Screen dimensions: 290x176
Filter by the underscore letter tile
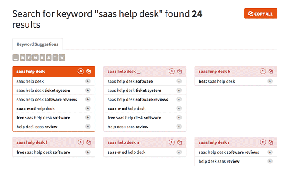click(16, 57)
